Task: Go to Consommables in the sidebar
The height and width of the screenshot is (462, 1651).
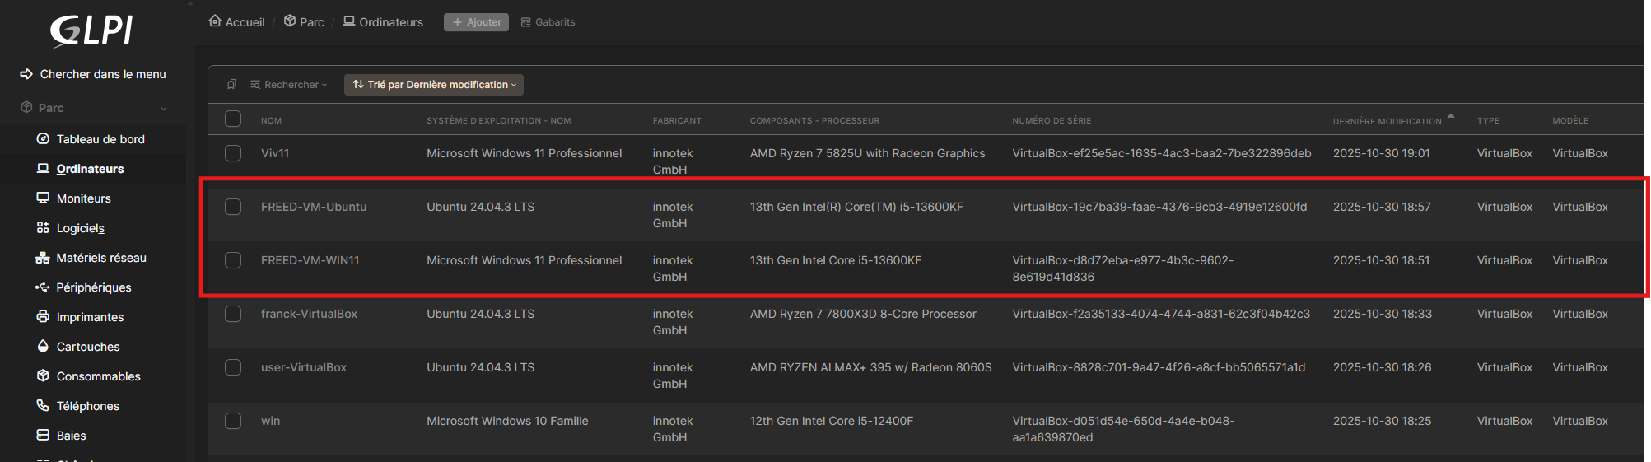Action: pos(98,376)
